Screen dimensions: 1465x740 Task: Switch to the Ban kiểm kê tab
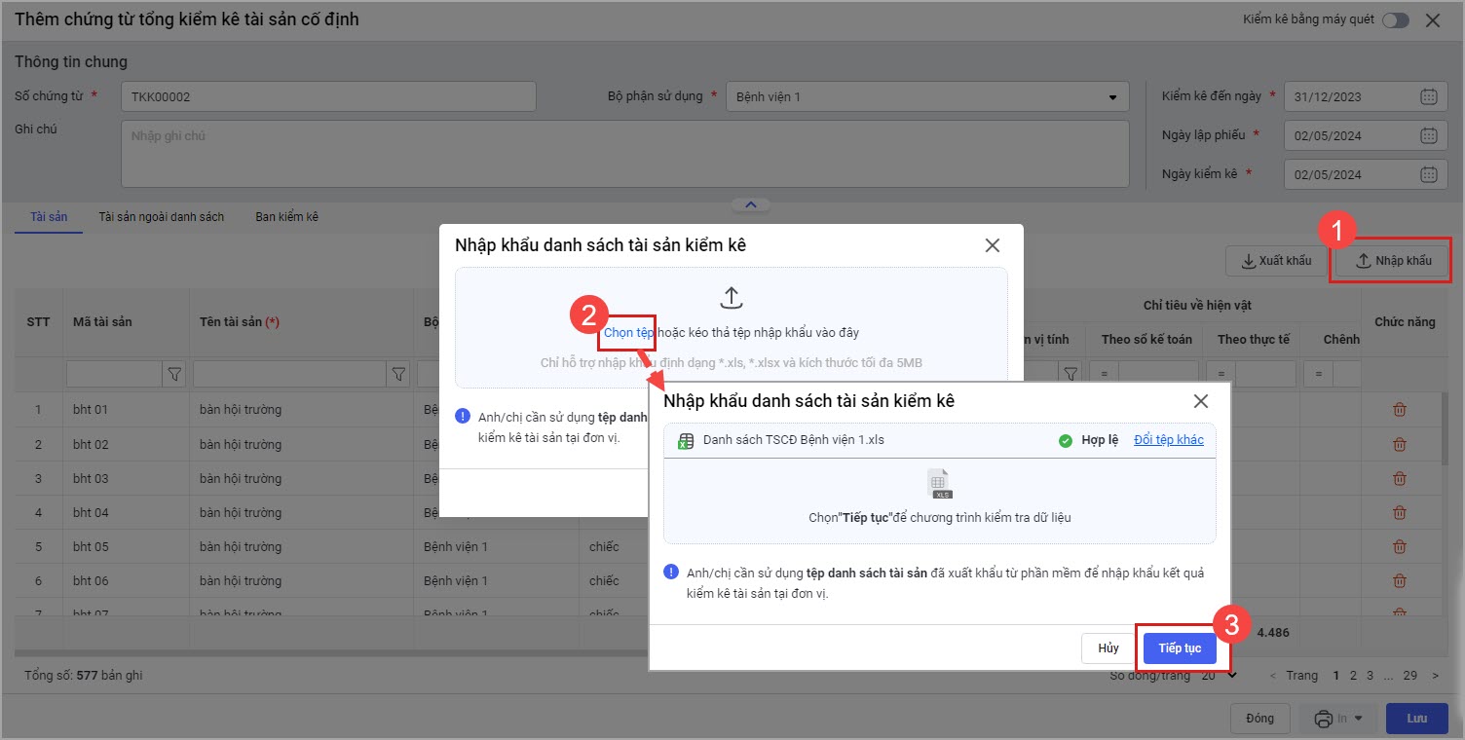[x=286, y=216]
